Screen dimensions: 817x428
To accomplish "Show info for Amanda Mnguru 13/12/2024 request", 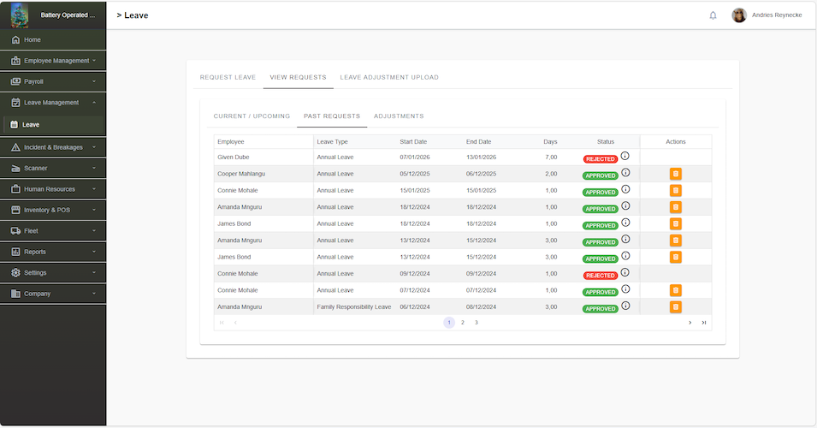I will coord(625,240).
